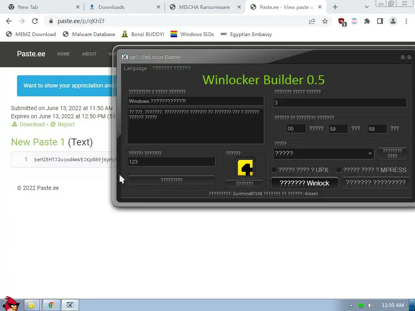The width and height of the screenshot is (415, 311).
Task: Switch to the New Tab tab
Action: (42, 7)
